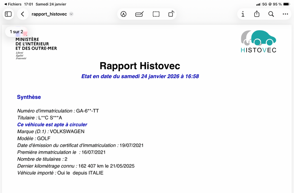Expand the chevron beside rapport_histovec
294x193 pixels.
click(x=71, y=14)
